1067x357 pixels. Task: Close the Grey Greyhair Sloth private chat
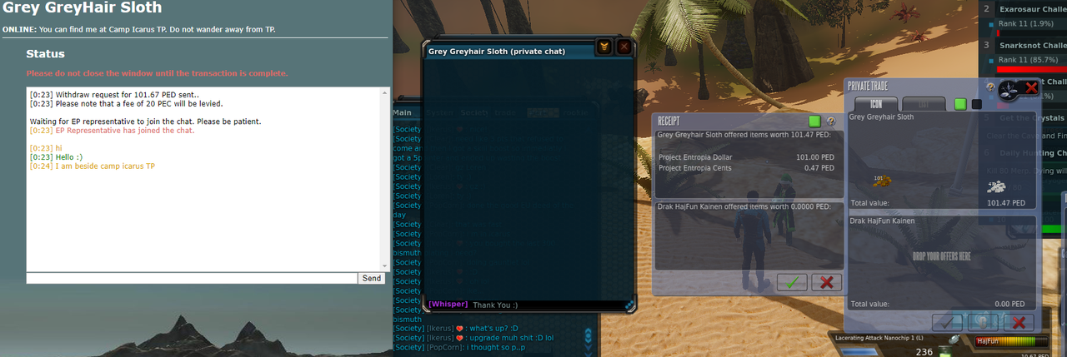click(624, 47)
